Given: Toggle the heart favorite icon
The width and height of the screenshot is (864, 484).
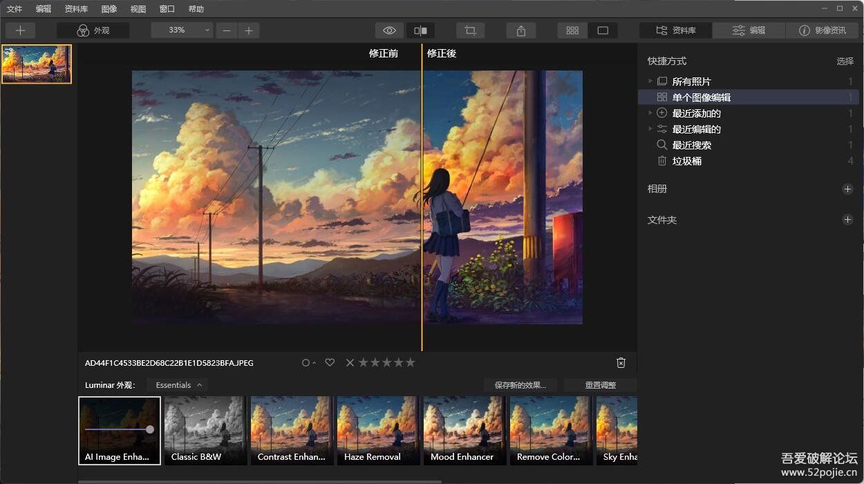Looking at the screenshot, I should [x=330, y=363].
